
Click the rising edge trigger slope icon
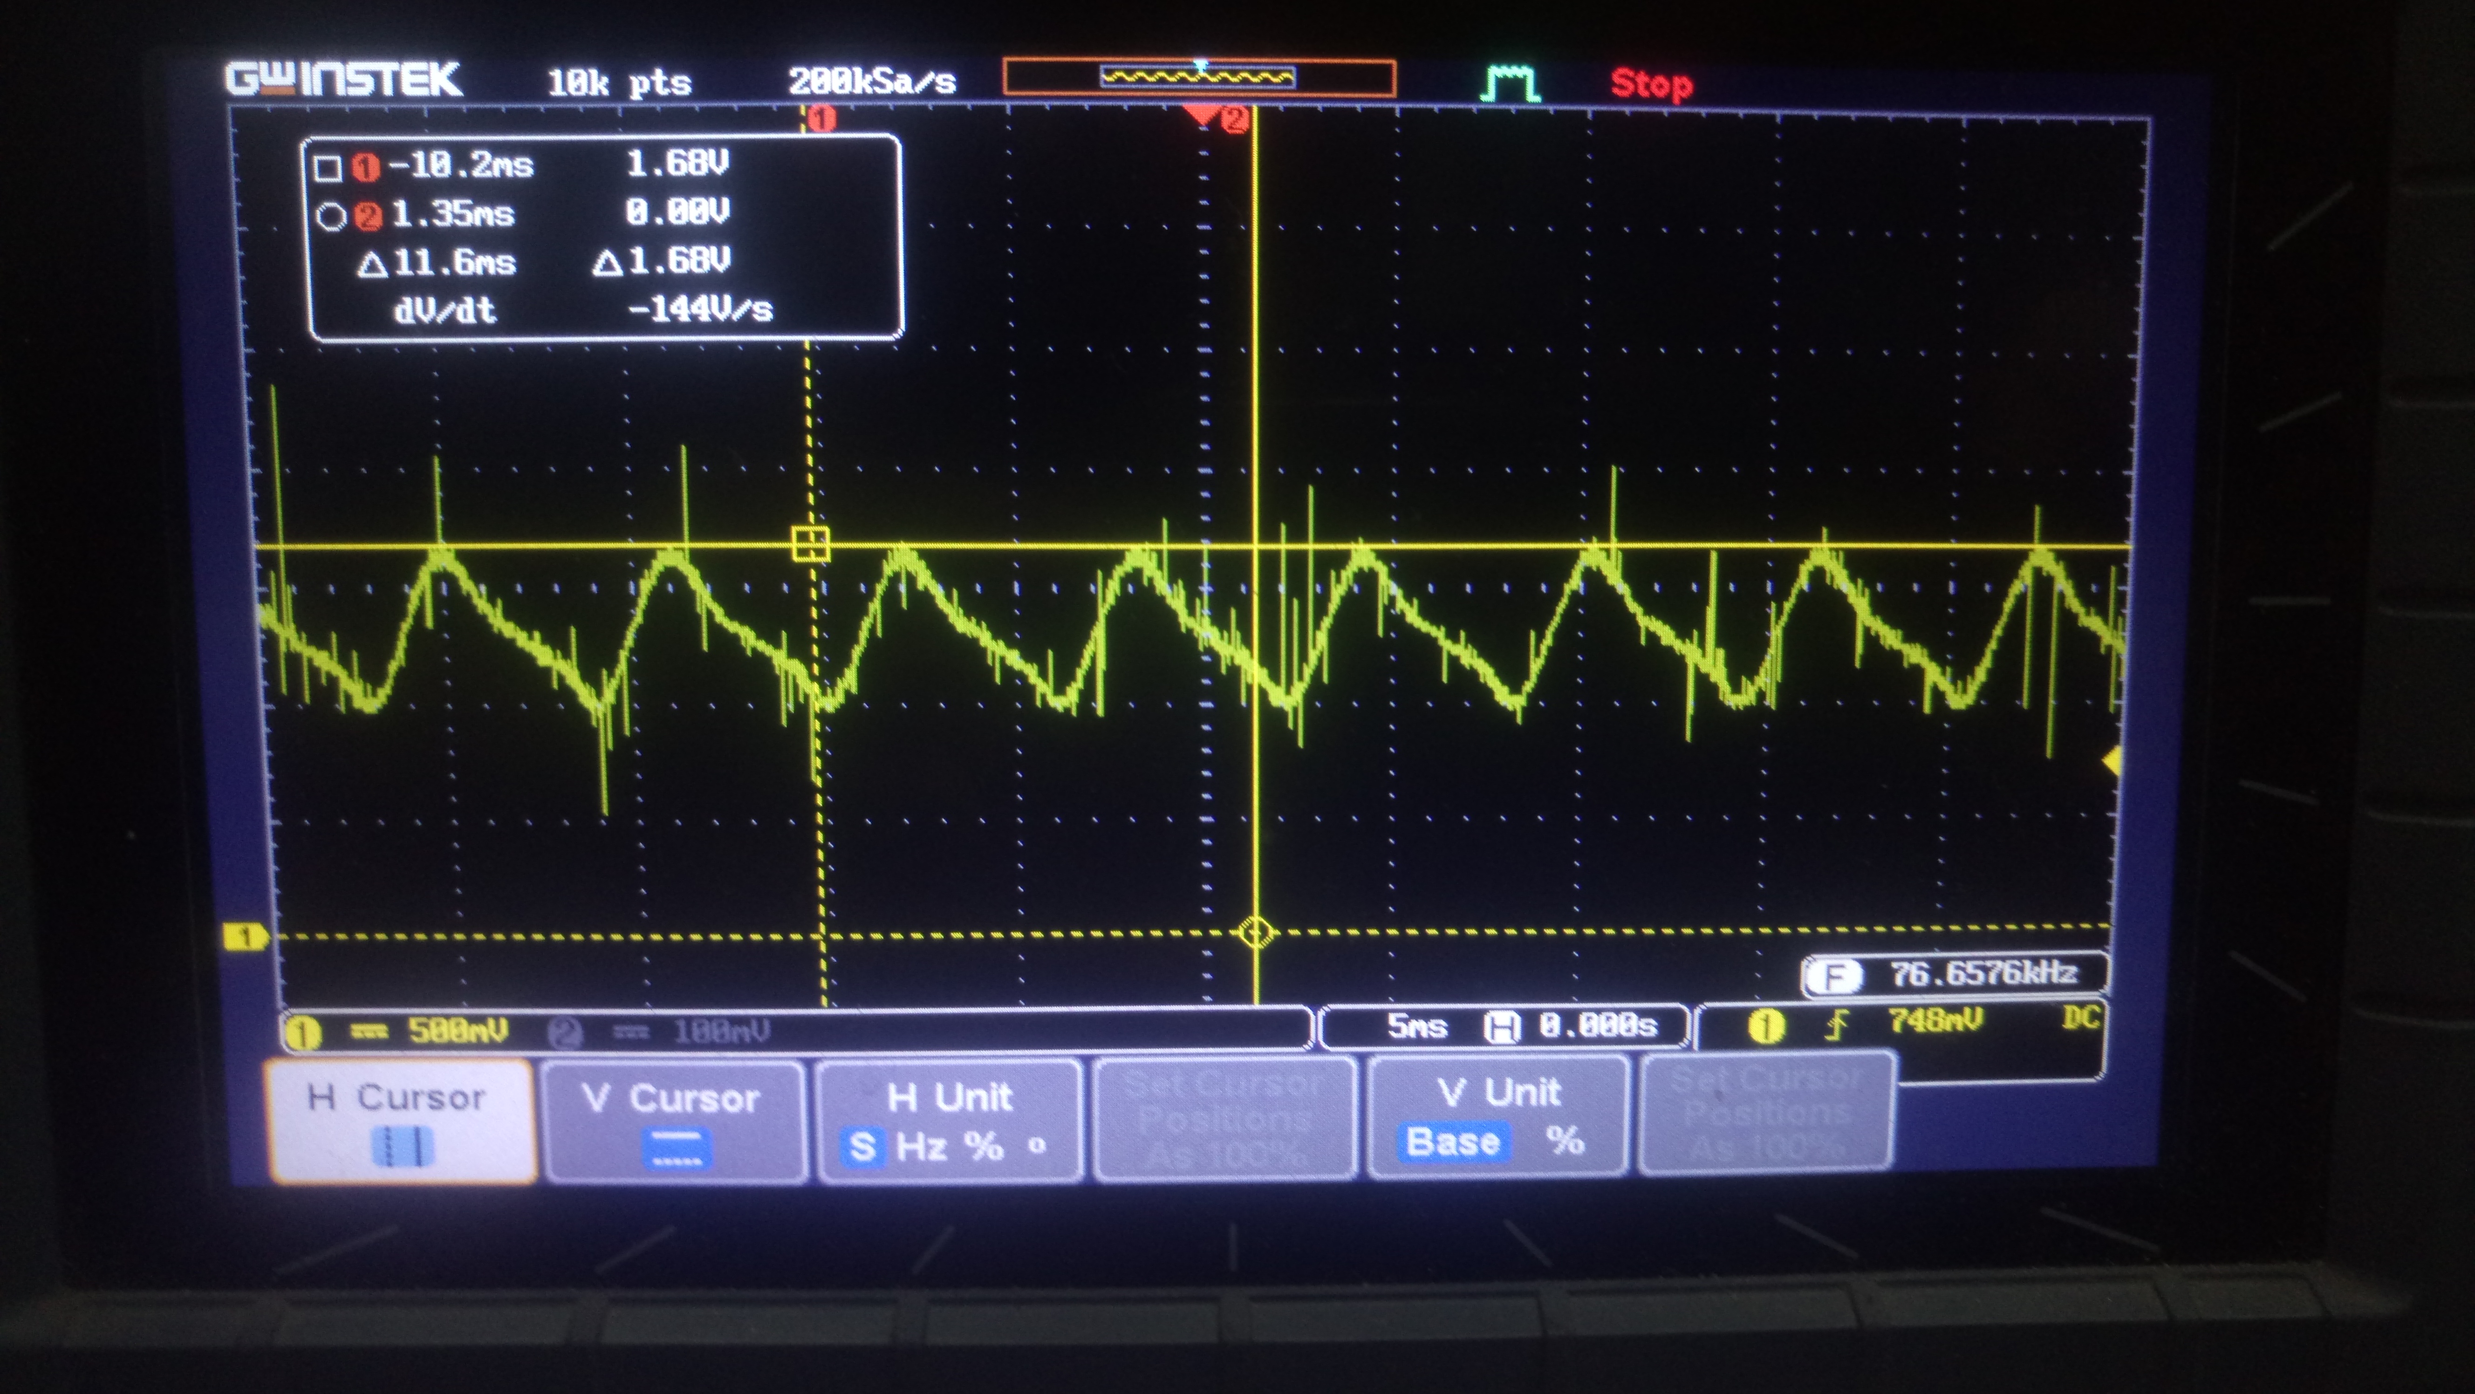click(1836, 1025)
